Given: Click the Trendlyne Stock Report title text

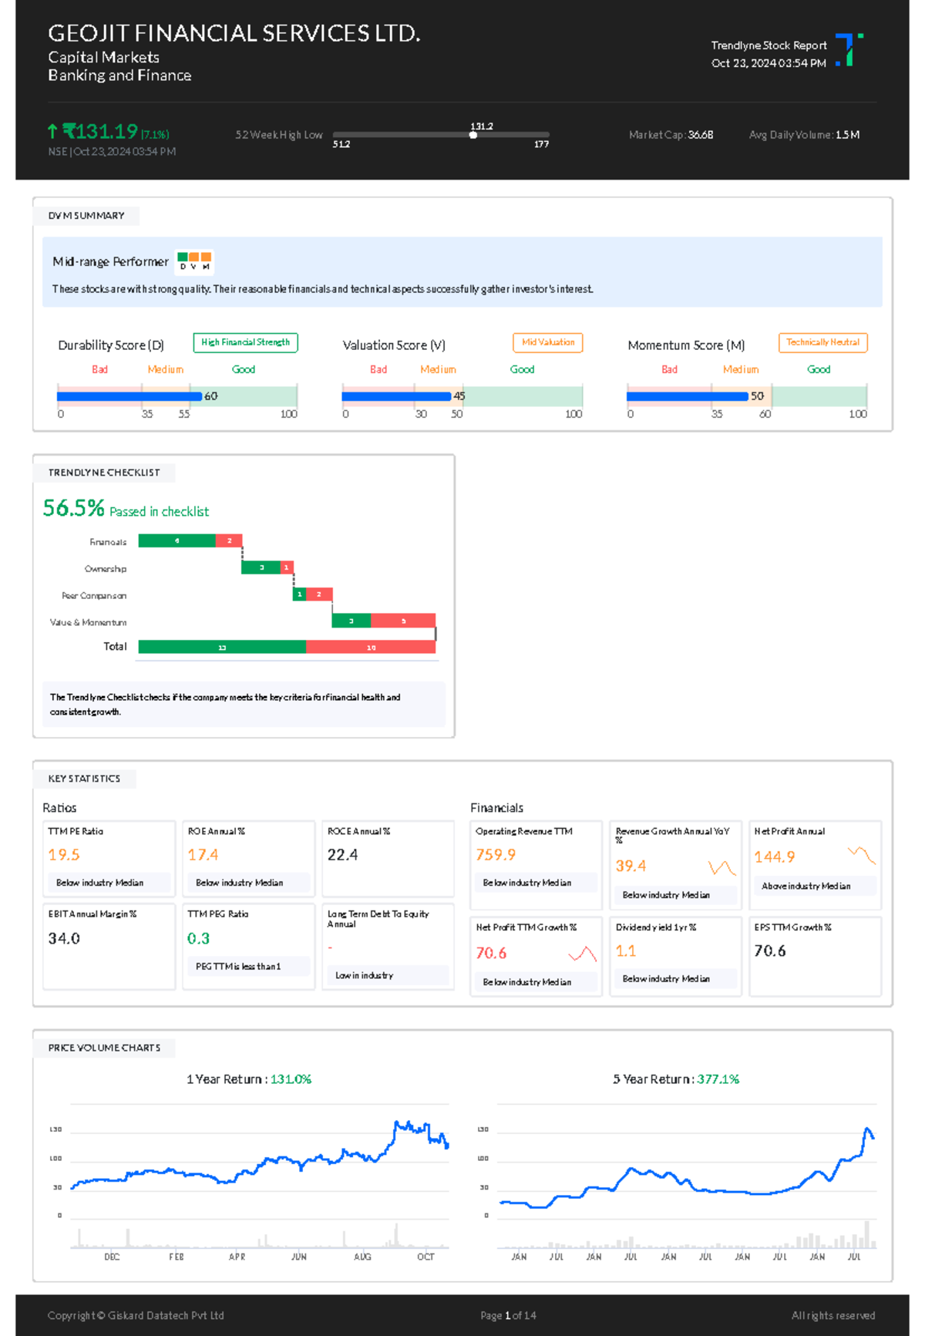Looking at the screenshot, I should (x=769, y=45).
